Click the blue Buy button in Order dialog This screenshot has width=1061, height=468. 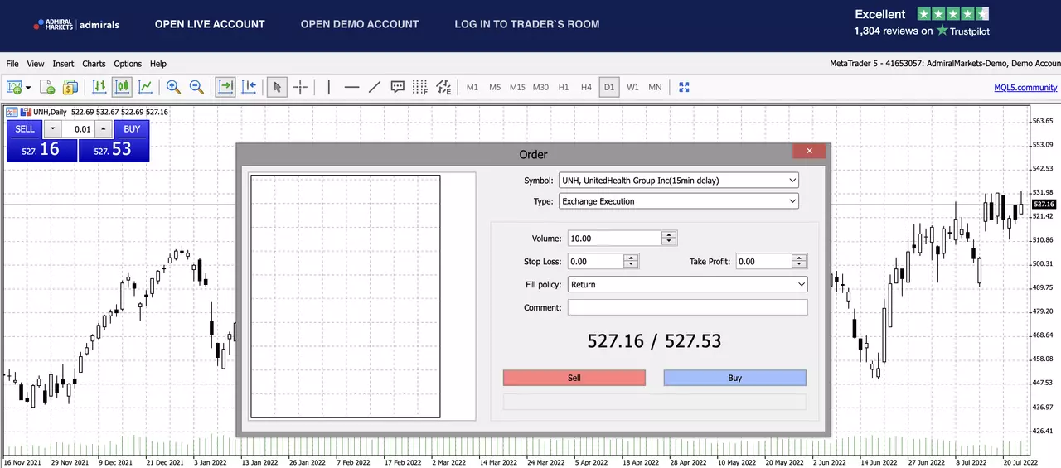735,378
